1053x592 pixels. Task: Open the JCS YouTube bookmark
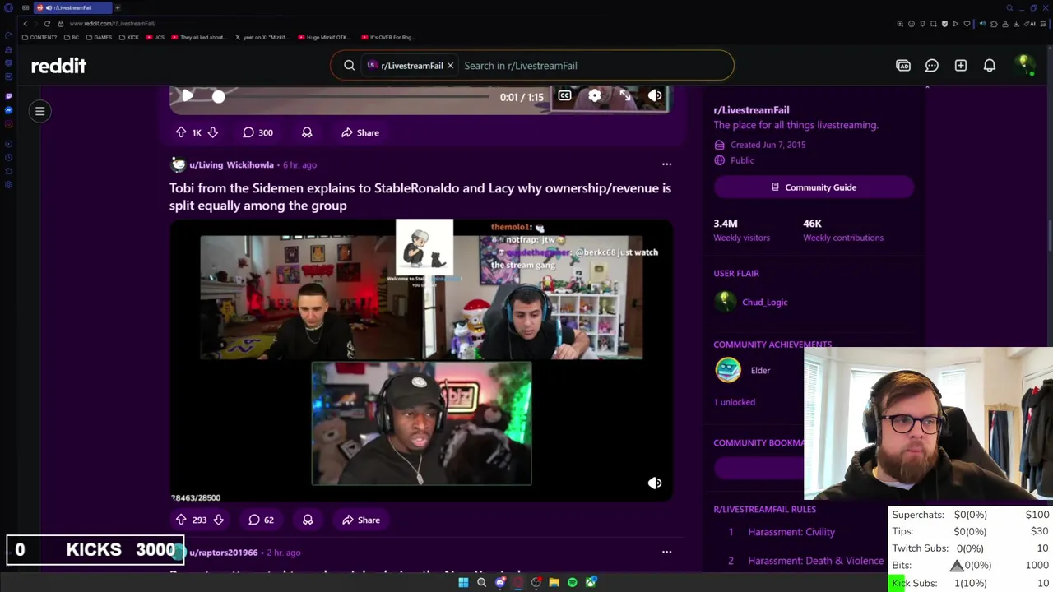[x=155, y=37]
